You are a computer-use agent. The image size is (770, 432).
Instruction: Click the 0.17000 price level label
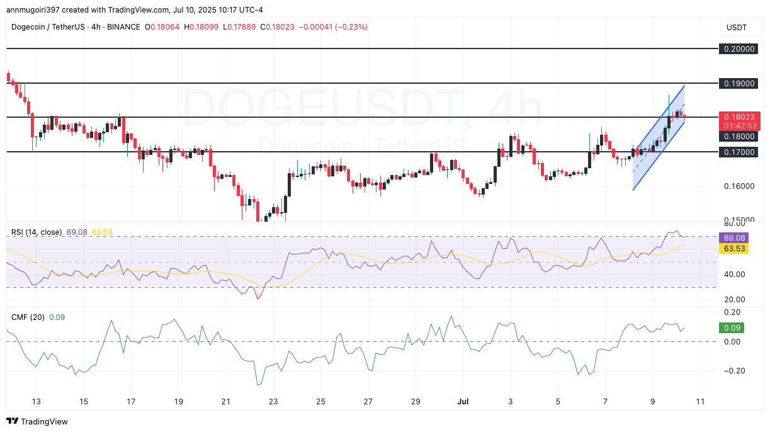coord(739,152)
